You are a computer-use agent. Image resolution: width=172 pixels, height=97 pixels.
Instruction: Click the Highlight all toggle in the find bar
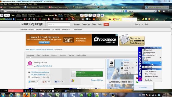45,91
